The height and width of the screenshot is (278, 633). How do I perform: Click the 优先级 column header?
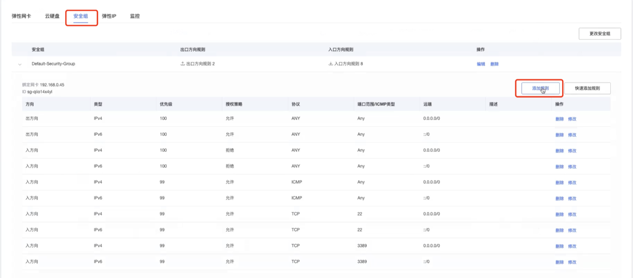(x=166, y=104)
